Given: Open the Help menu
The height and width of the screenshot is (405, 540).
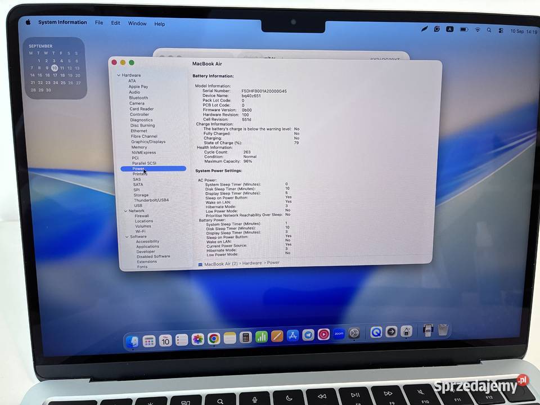Looking at the screenshot, I should tap(159, 24).
